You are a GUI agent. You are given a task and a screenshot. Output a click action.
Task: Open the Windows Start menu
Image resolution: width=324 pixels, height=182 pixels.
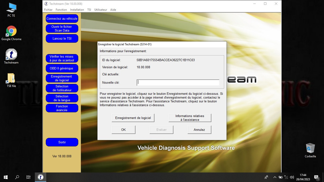coord(6,177)
